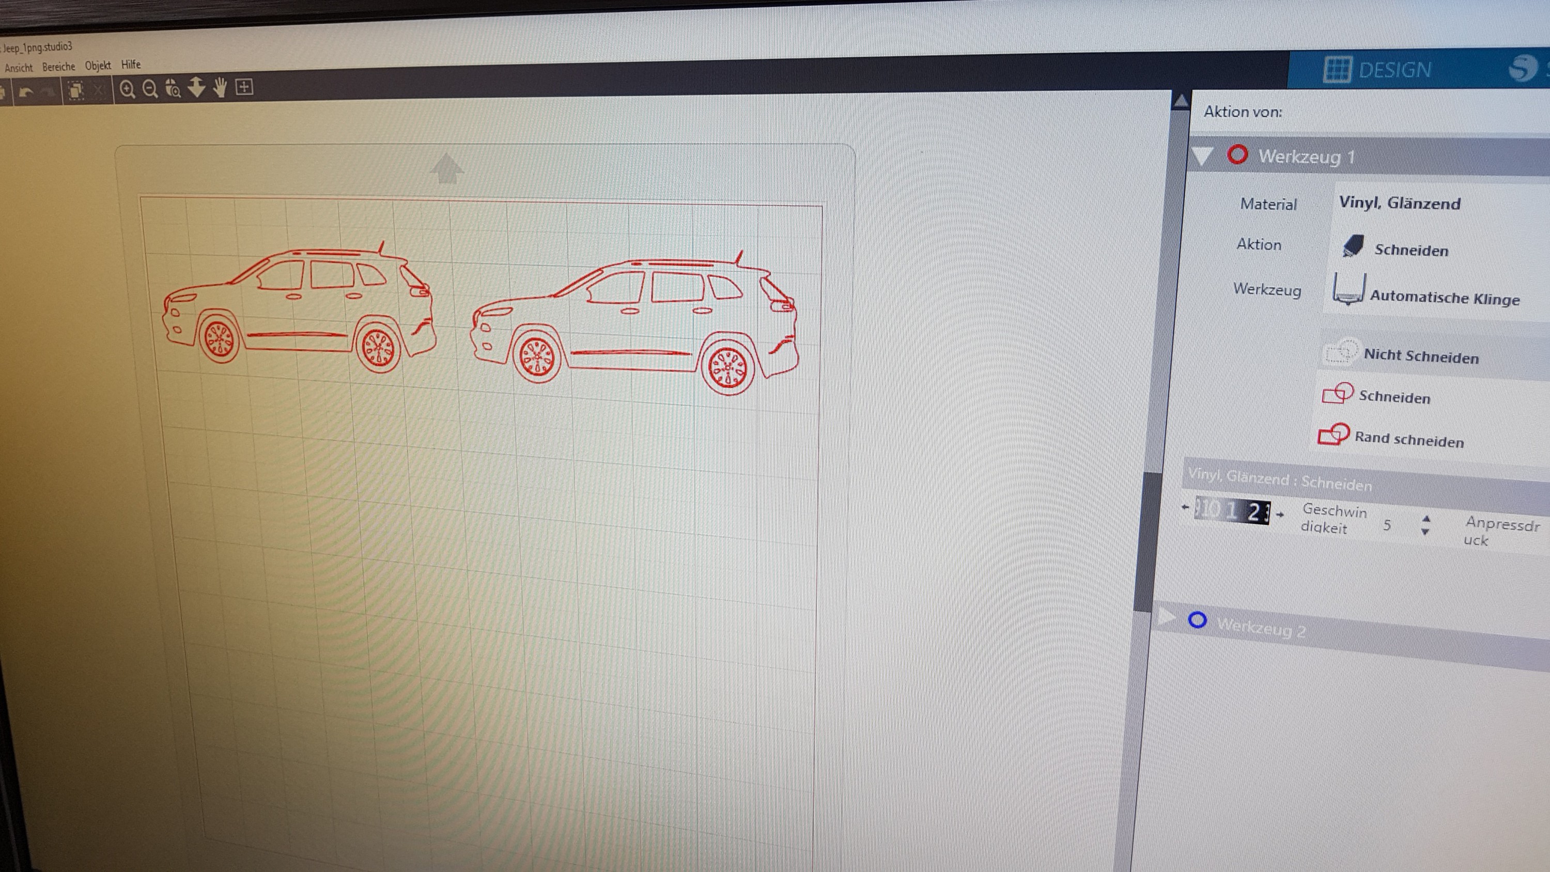
Task: Select the zoom-to-selection tool
Action: (173, 88)
